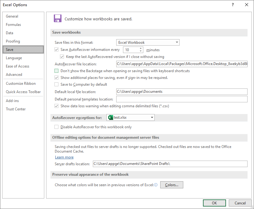Uncheck Keep the last AutoRecovered version option
The image size is (254, 209).
(62, 57)
